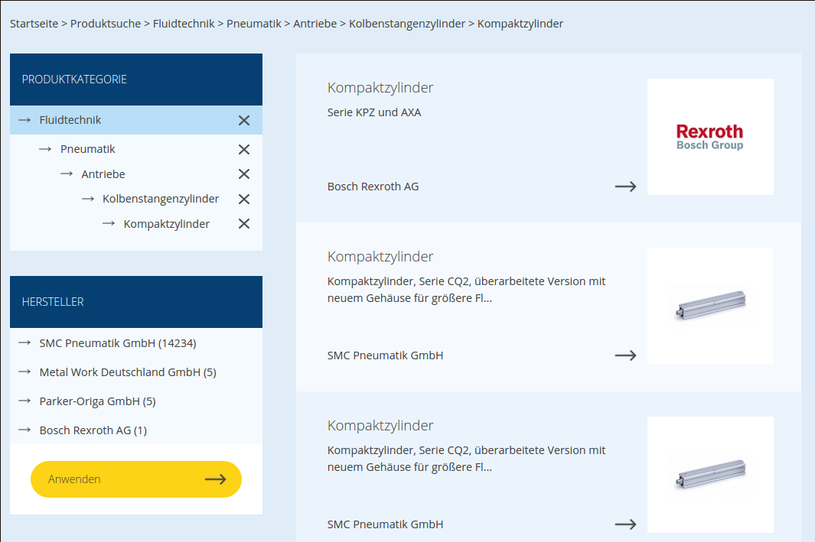The width and height of the screenshot is (815, 542).
Task: Click Kompaktzylinder in the breadcrumb
Action: [x=520, y=24]
